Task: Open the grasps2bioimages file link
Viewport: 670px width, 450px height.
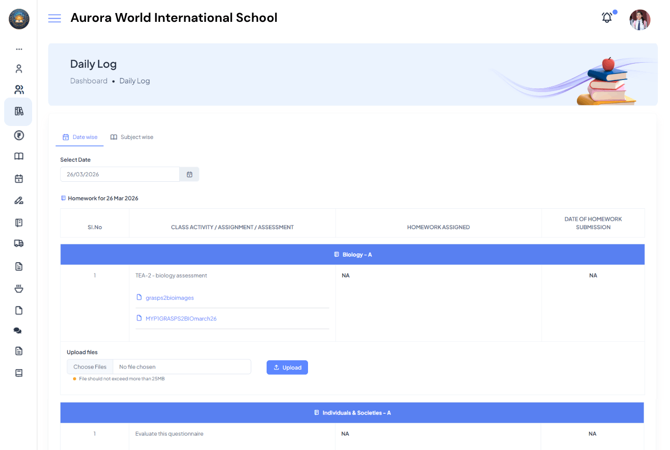Action: [169, 298]
